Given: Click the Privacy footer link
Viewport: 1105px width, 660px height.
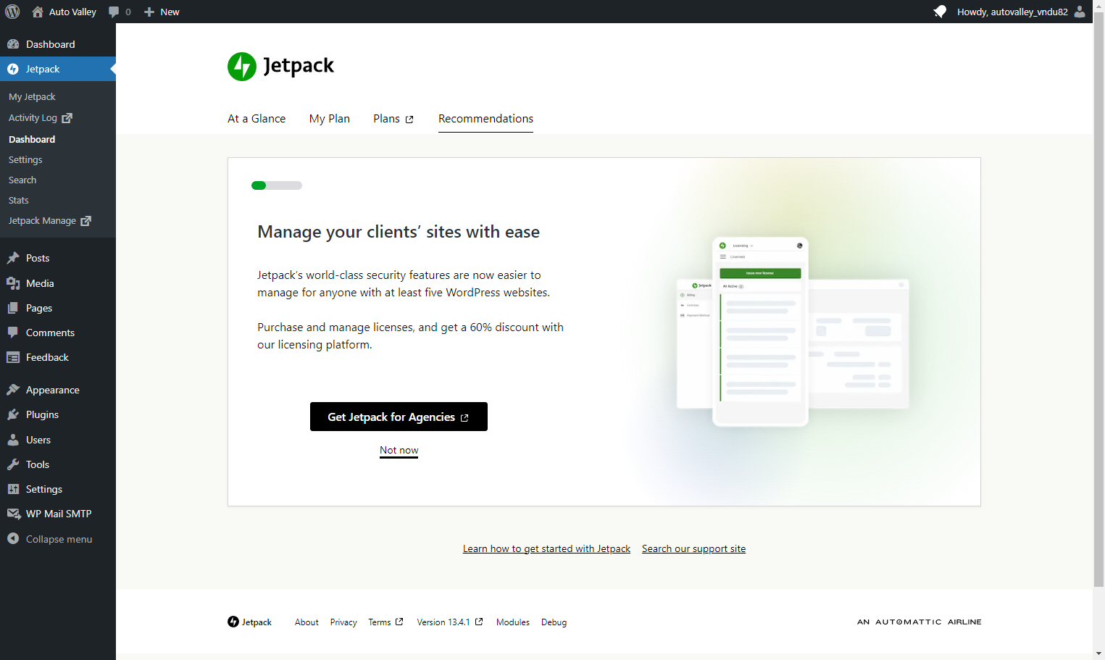Looking at the screenshot, I should tap(343, 622).
